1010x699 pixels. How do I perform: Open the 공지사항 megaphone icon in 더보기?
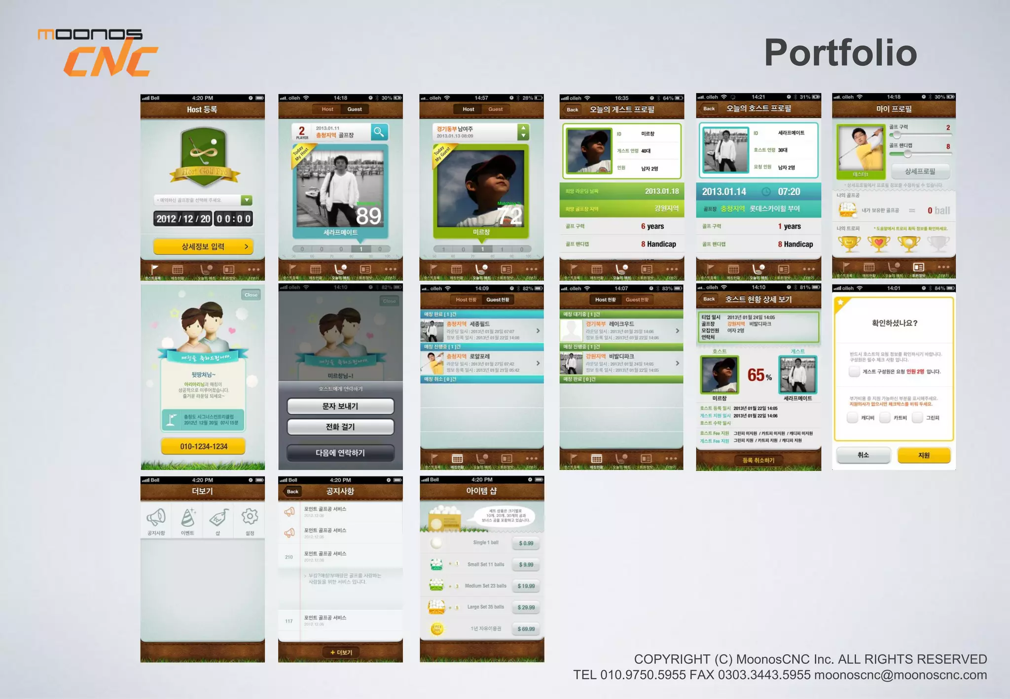[156, 518]
